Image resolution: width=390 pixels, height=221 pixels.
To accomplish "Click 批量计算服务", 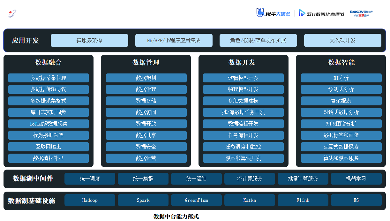I will tap(303, 179).
